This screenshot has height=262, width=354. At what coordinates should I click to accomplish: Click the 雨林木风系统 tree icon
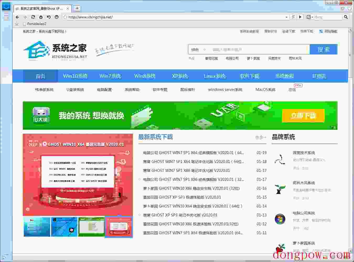point(280,189)
